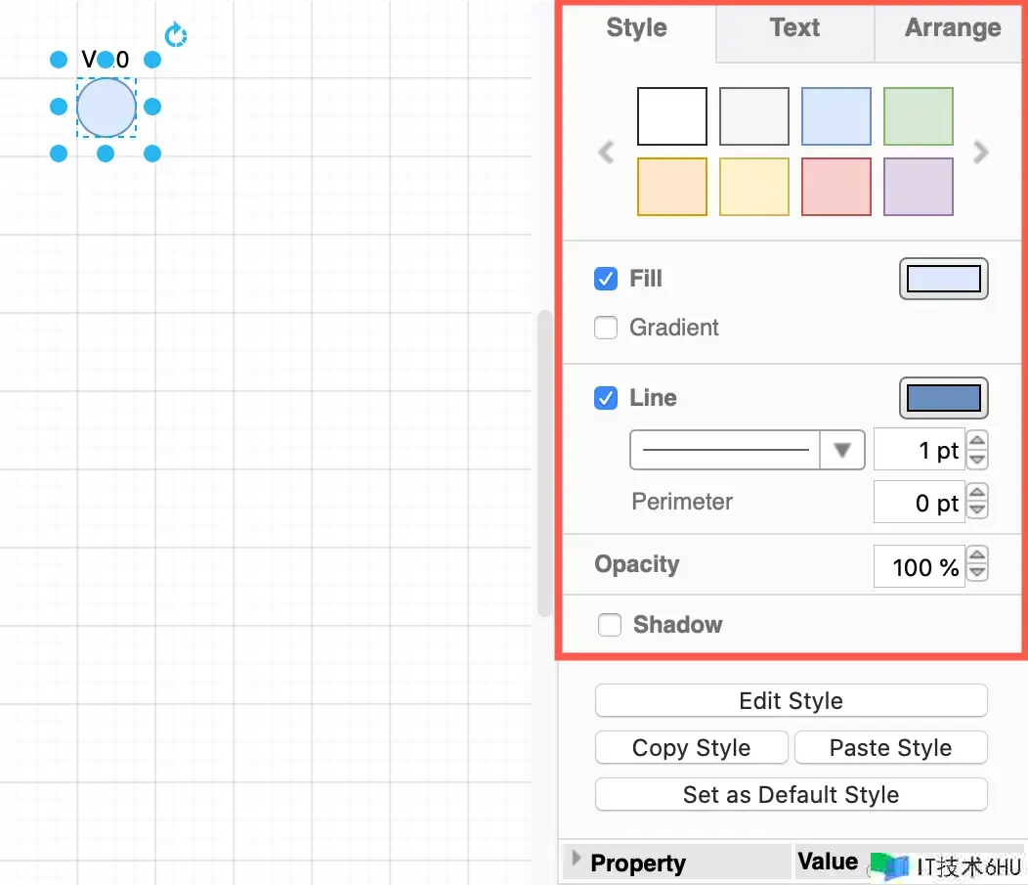Disable the Line checkbox

tap(606, 398)
